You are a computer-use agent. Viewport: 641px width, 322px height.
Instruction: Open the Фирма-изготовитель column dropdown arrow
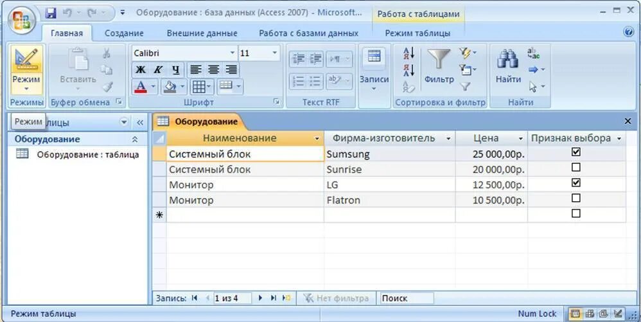click(448, 139)
